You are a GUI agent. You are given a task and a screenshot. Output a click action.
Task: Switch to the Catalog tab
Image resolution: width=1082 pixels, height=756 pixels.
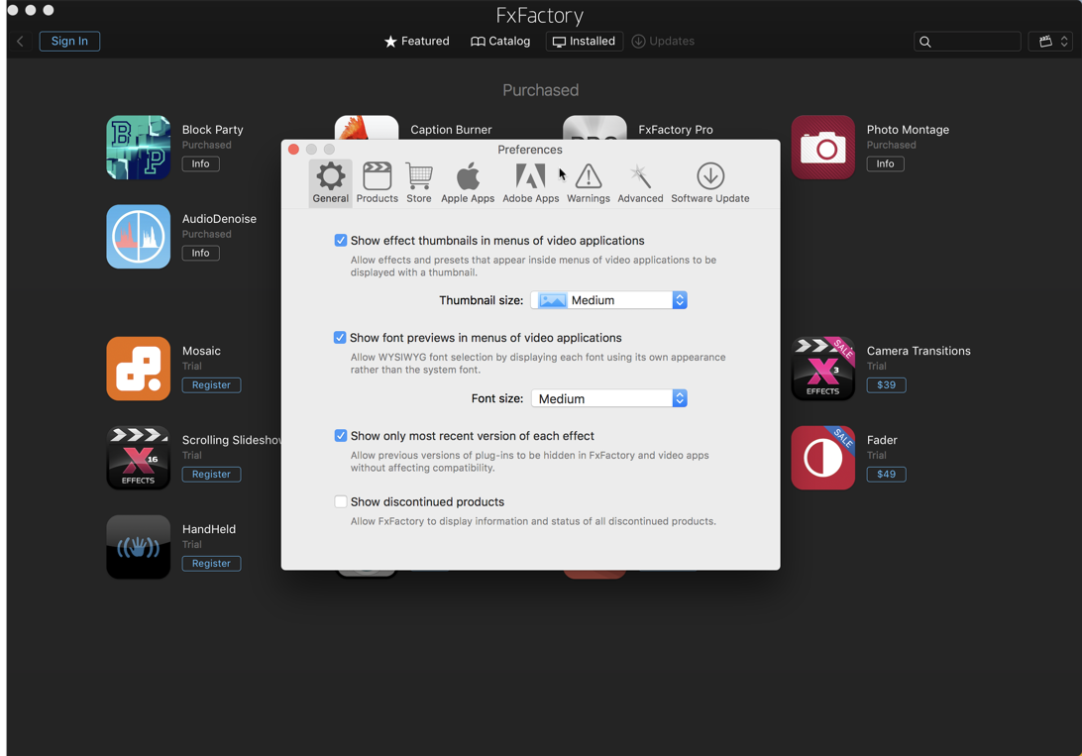[x=500, y=42]
